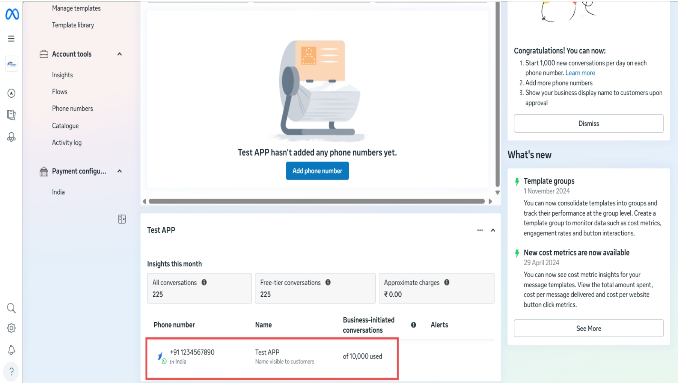Click the Payment configuration bank icon
This screenshot has height=383, width=678.
tap(44, 172)
